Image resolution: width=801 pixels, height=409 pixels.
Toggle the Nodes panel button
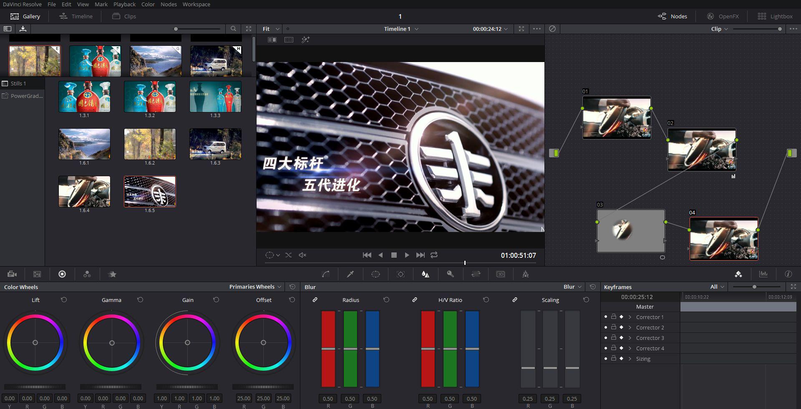coord(673,16)
